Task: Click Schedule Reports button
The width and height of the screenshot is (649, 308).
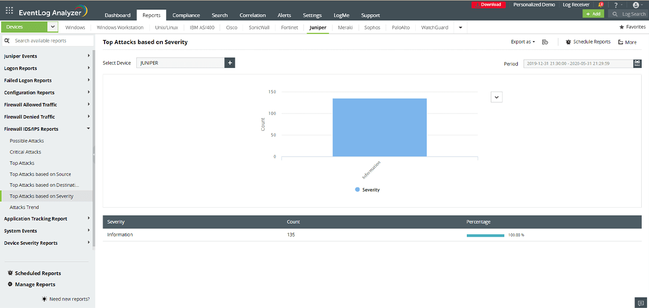Action: pos(588,42)
